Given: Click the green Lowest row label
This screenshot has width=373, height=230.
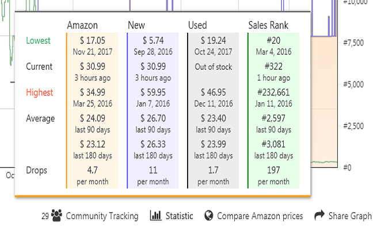Looking at the screenshot, I should (x=38, y=41).
